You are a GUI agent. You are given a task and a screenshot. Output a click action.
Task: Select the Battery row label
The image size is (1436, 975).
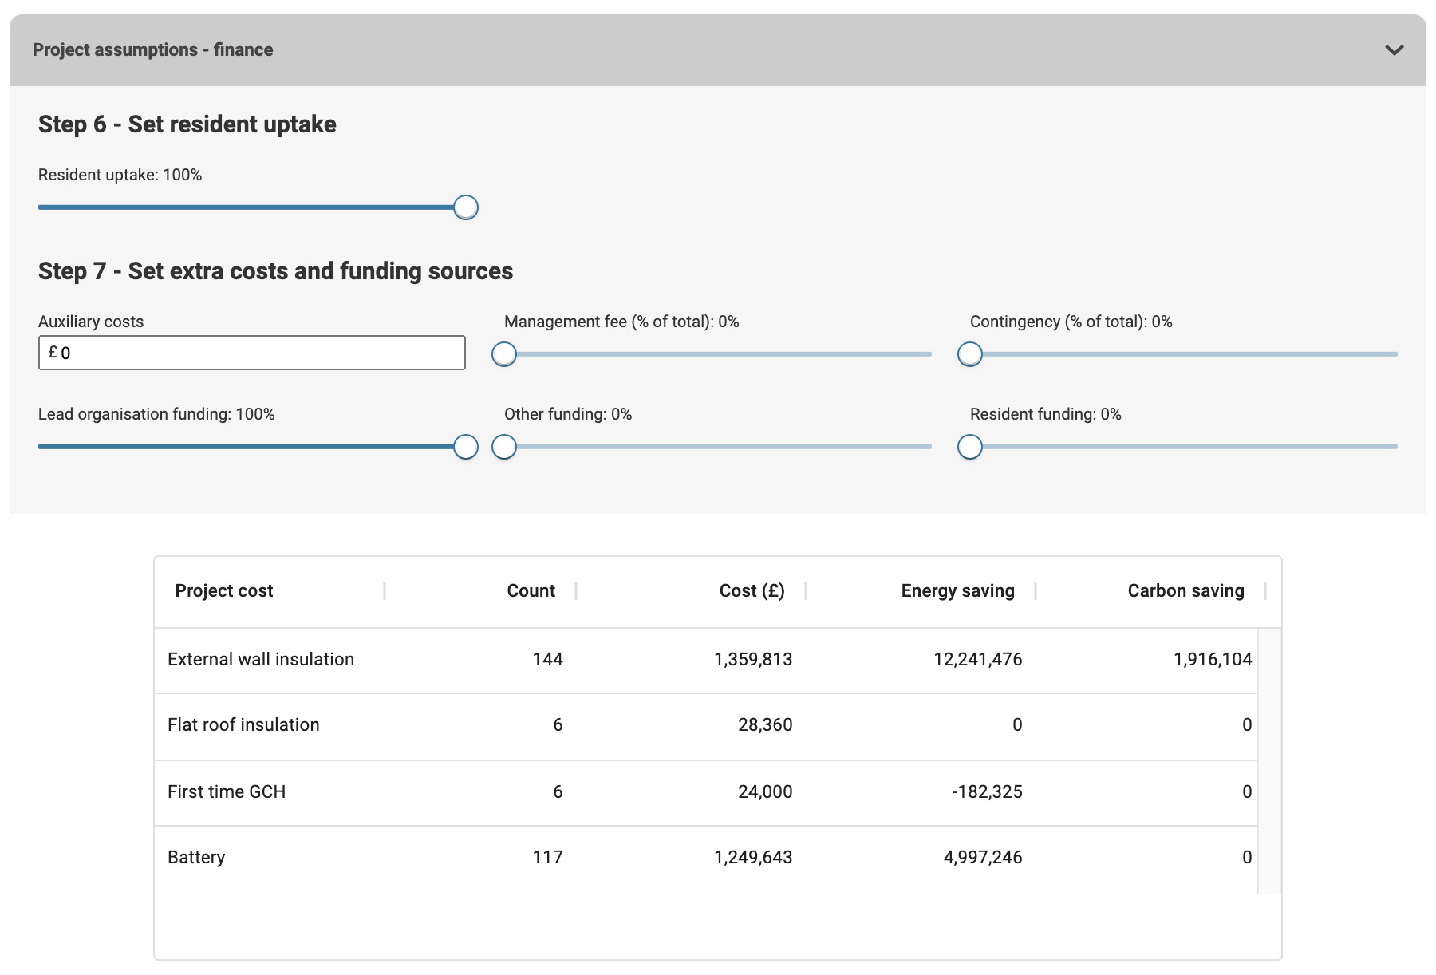(196, 857)
